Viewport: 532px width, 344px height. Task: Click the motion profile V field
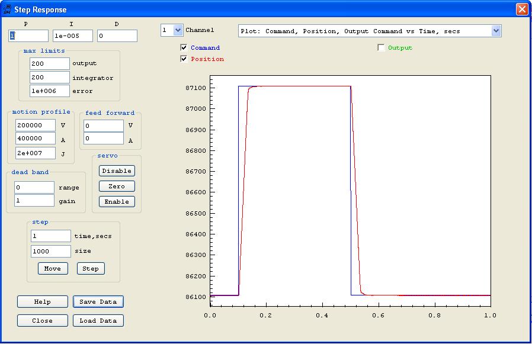coord(35,126)
